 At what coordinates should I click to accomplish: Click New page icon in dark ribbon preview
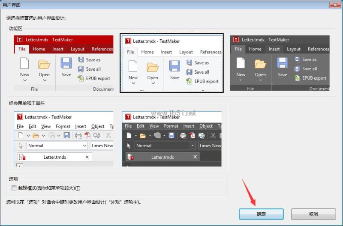(241, 63)
